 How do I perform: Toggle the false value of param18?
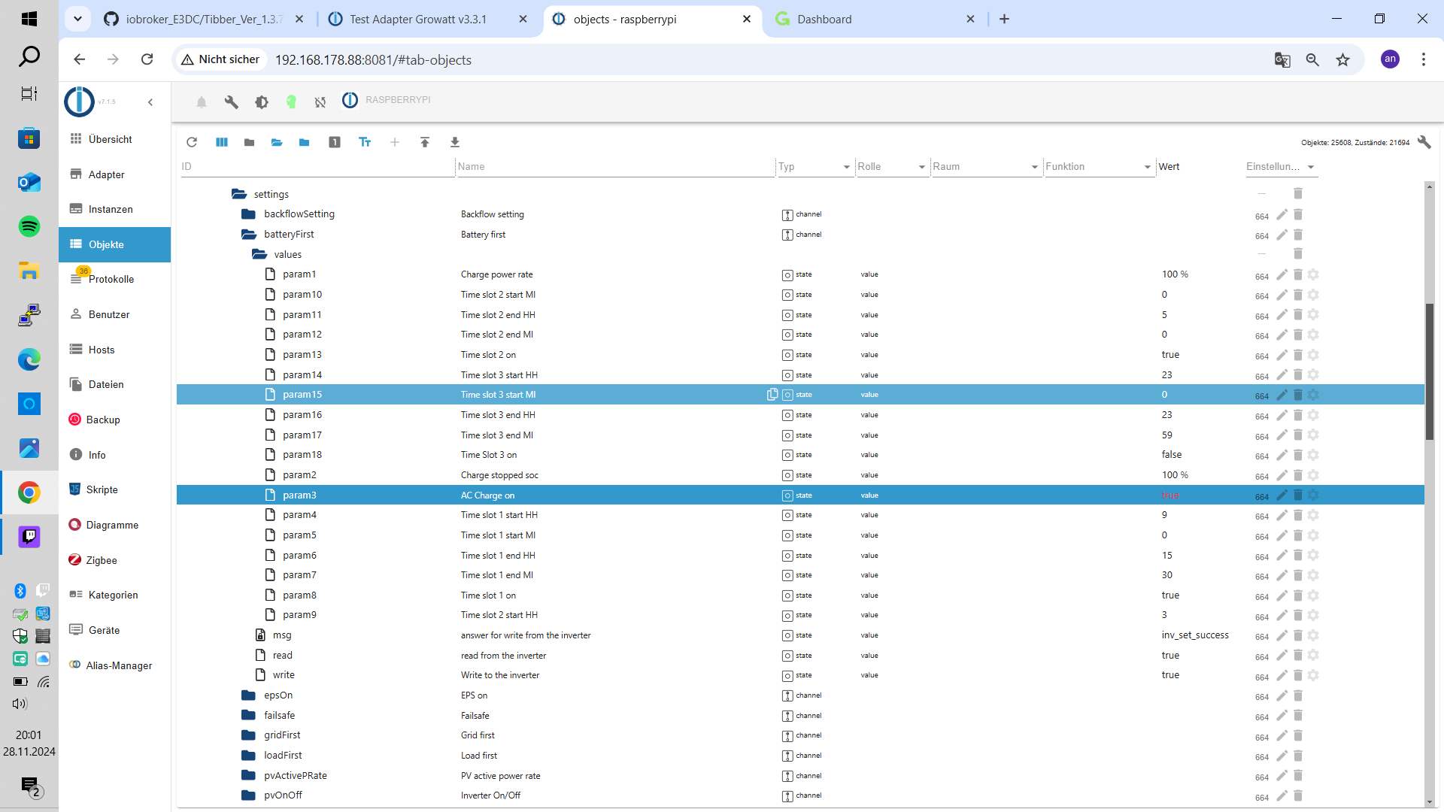tap(1171, 455)
